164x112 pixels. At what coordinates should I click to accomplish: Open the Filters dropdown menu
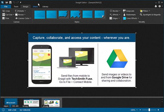click(145, 11)
